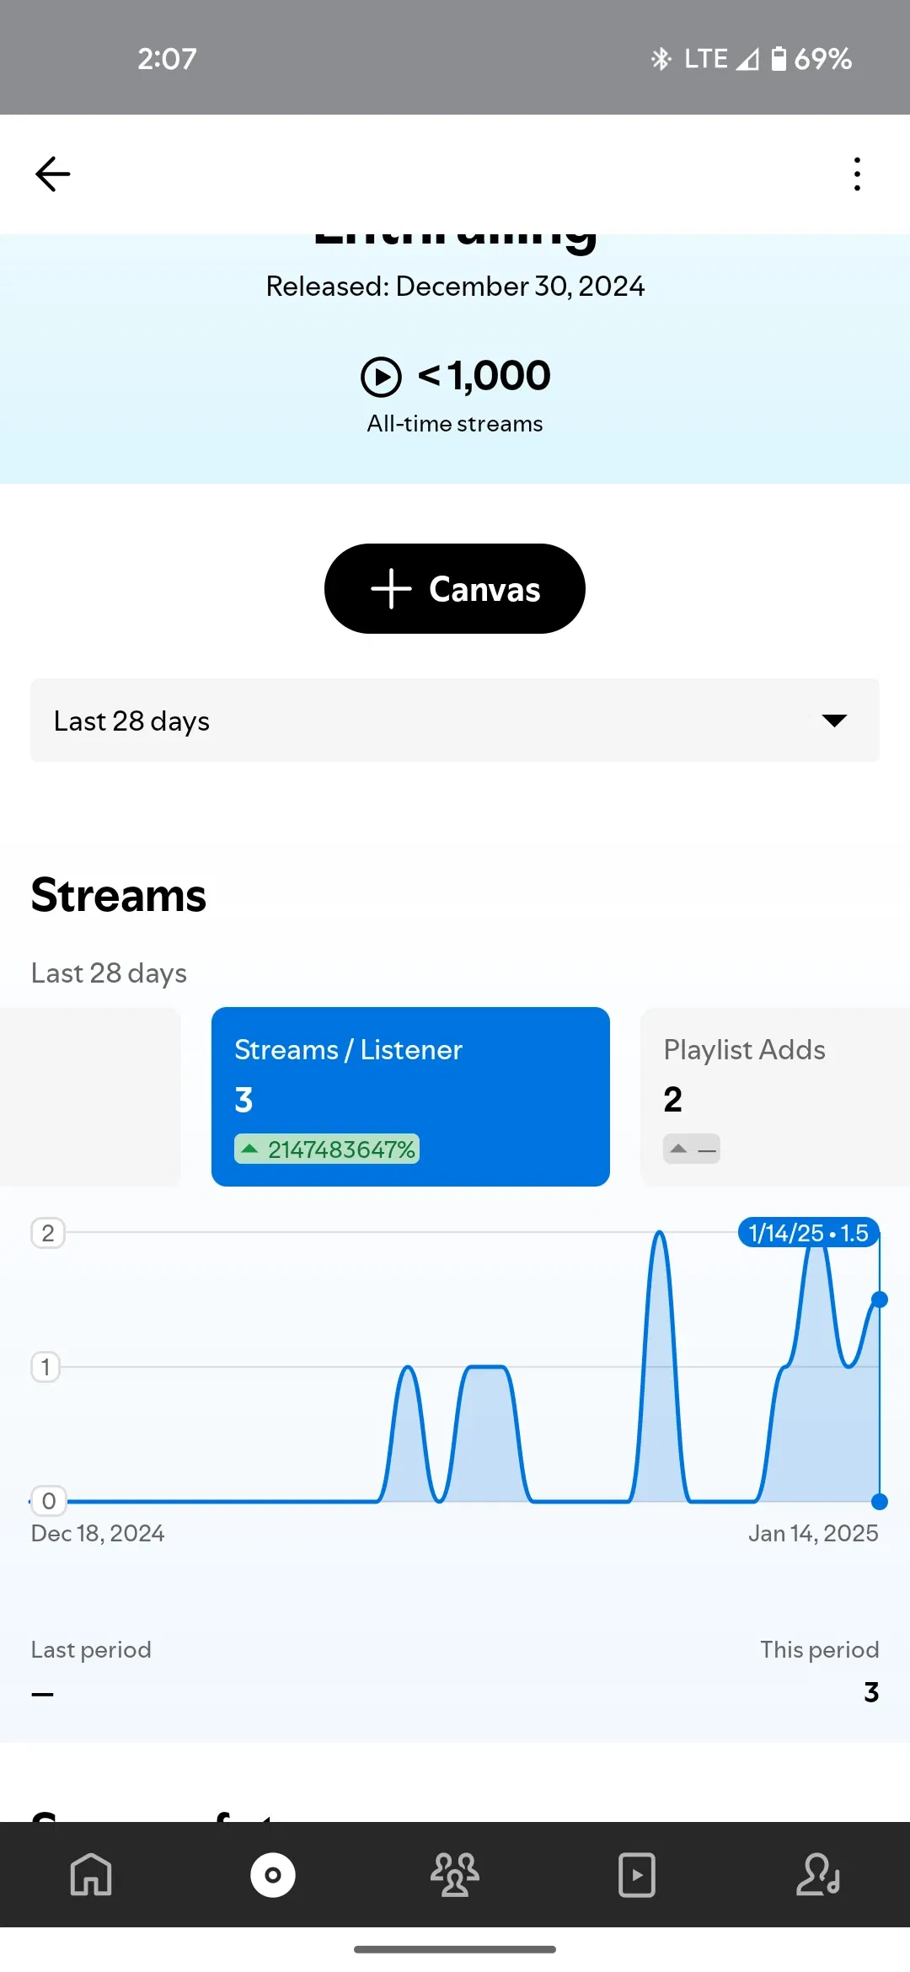Select the Music disc tab icon

(x=273, y=1874)
